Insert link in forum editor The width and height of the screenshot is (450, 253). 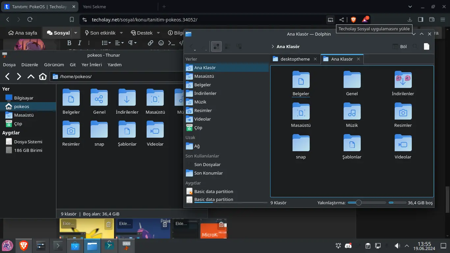tap(151, 43)
